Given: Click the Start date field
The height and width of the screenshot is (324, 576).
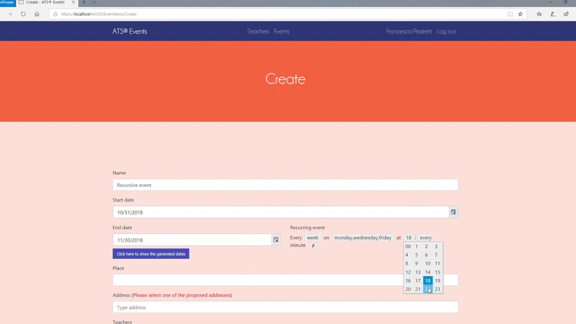Looking at the screenshot, I should 281,212.
